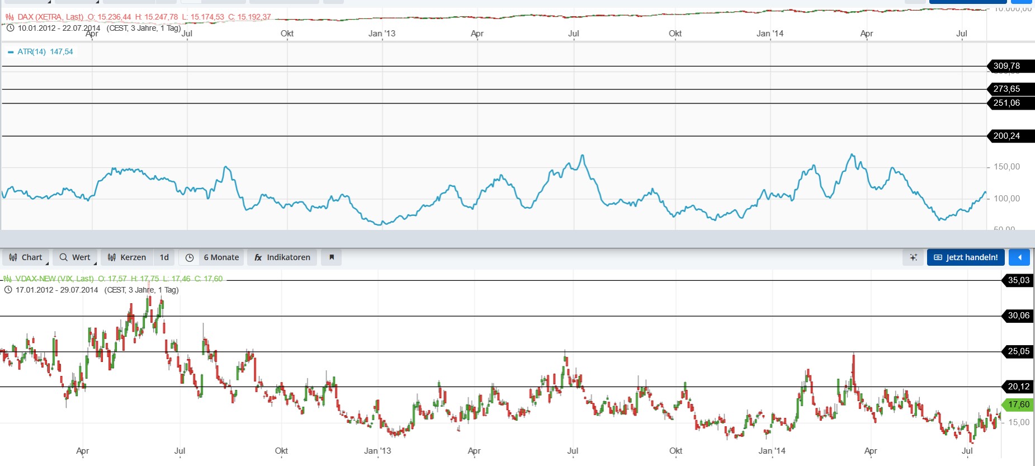Change the 1d interval setting
The width and height of the screenshot is (1035, 466).
click(164, 257)
